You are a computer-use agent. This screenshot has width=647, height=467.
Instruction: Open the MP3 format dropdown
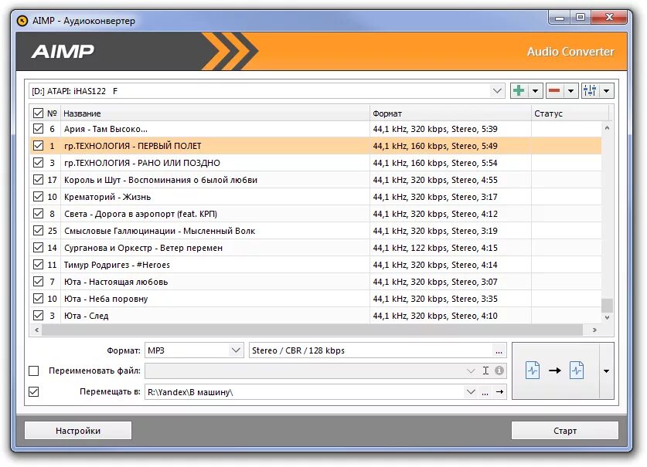pyautogui.click(x=236, y=350)
